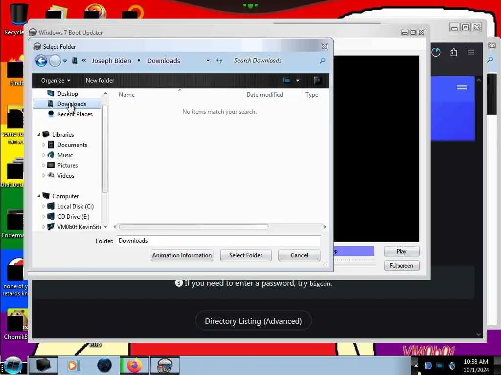Click the change view icon

click(x=287, y=81)
